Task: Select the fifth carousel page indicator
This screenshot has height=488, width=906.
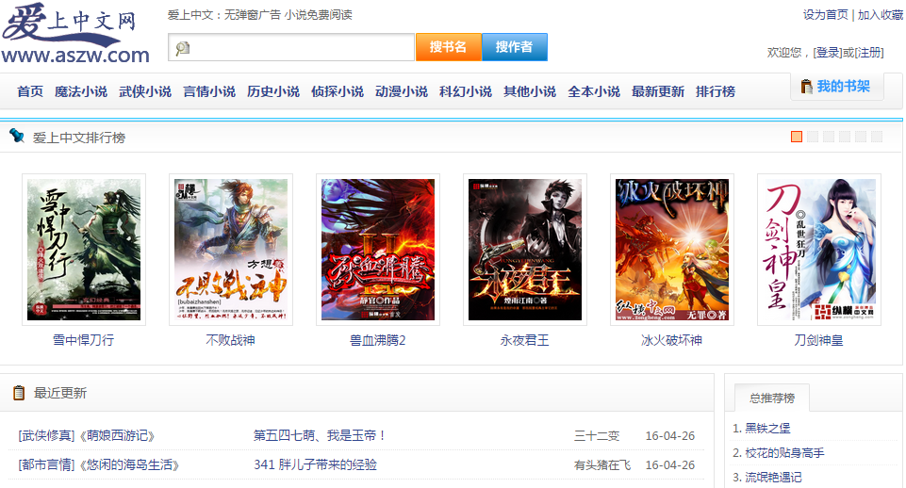Action: point(861,137)
